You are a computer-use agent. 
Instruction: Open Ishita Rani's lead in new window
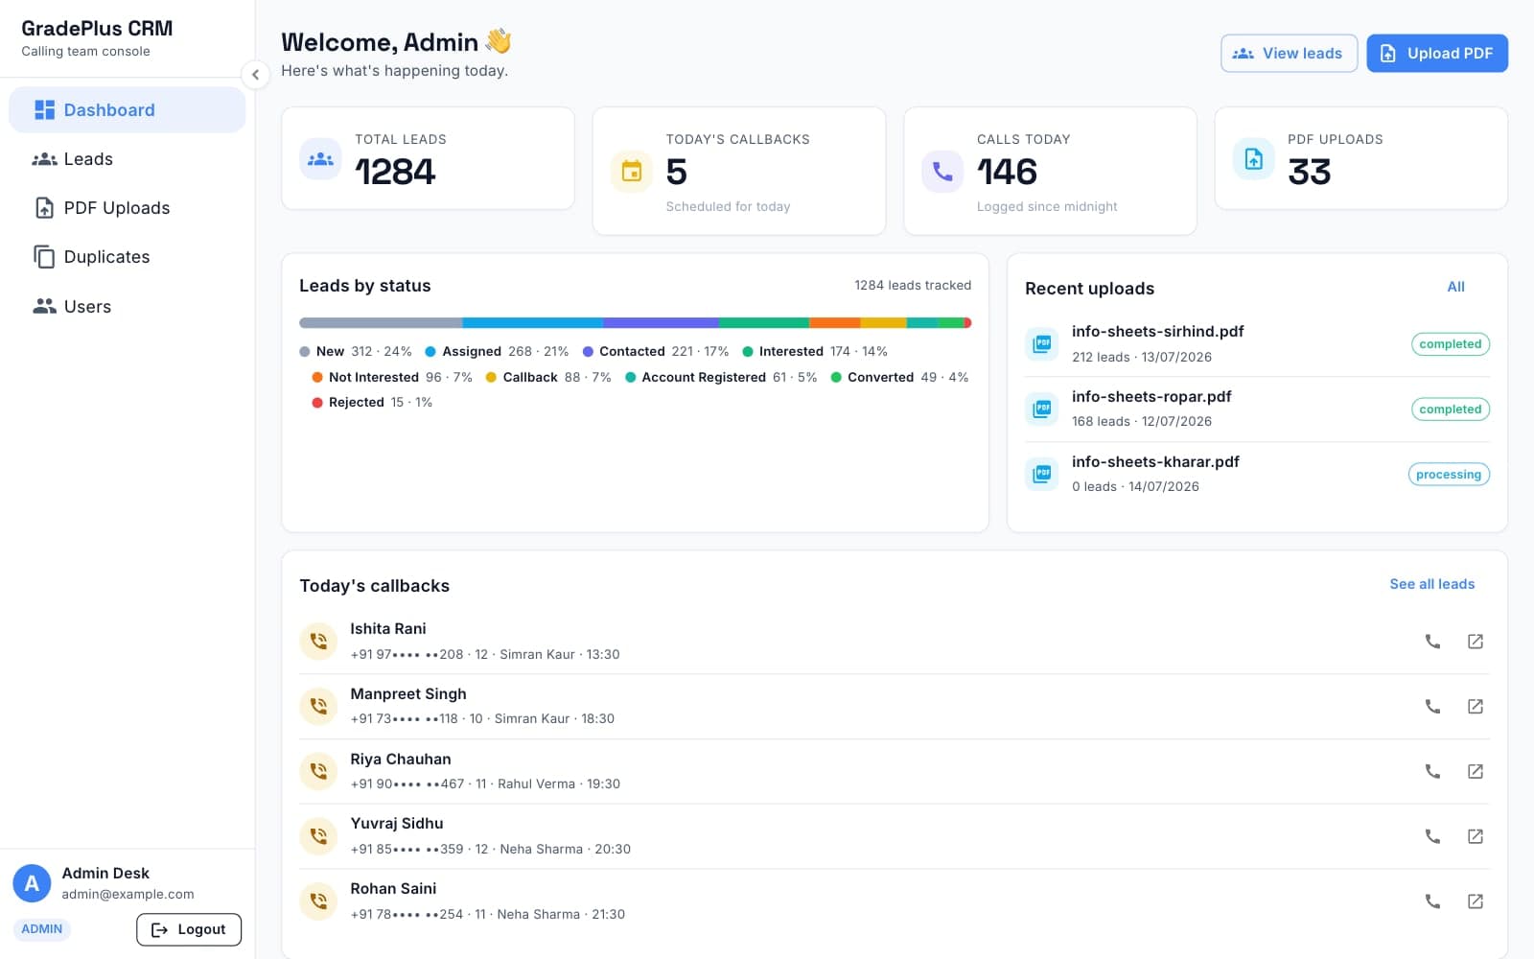(1476, 642)
